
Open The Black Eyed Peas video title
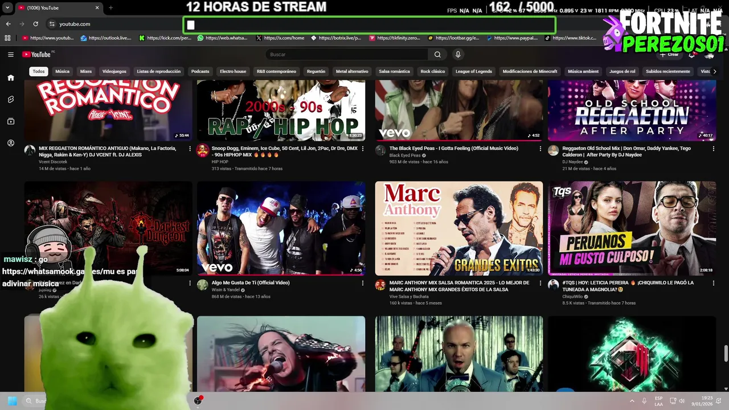coord(454,148)
